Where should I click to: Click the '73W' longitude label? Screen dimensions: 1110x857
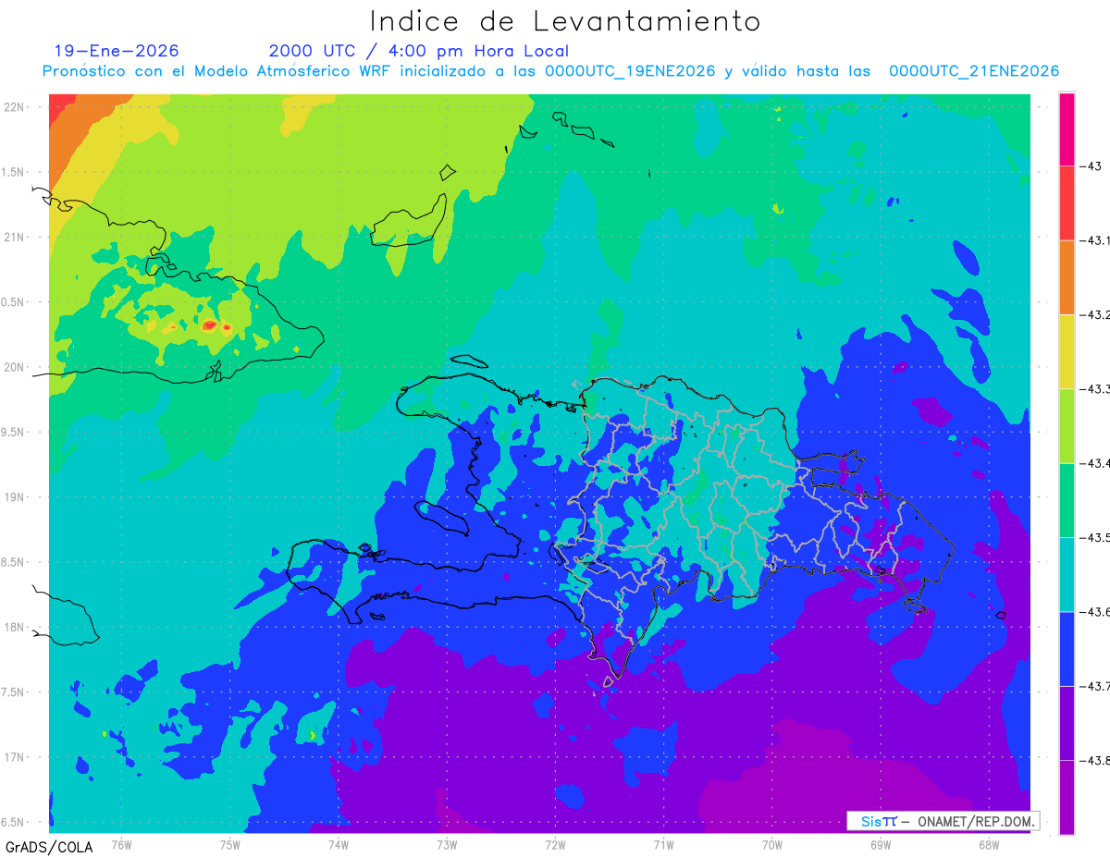click(x=447, y=843)
